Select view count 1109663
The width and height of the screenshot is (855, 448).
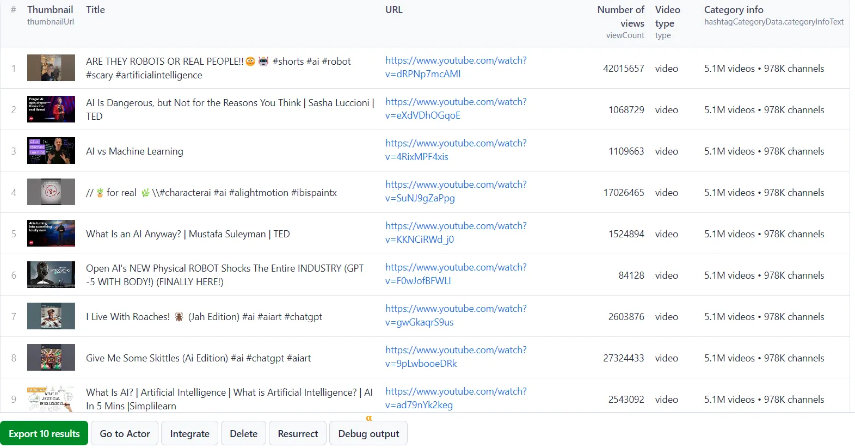tap(626, 151)
